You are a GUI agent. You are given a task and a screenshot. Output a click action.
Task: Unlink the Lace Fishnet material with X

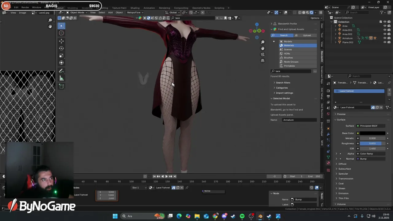coord(381,107)
